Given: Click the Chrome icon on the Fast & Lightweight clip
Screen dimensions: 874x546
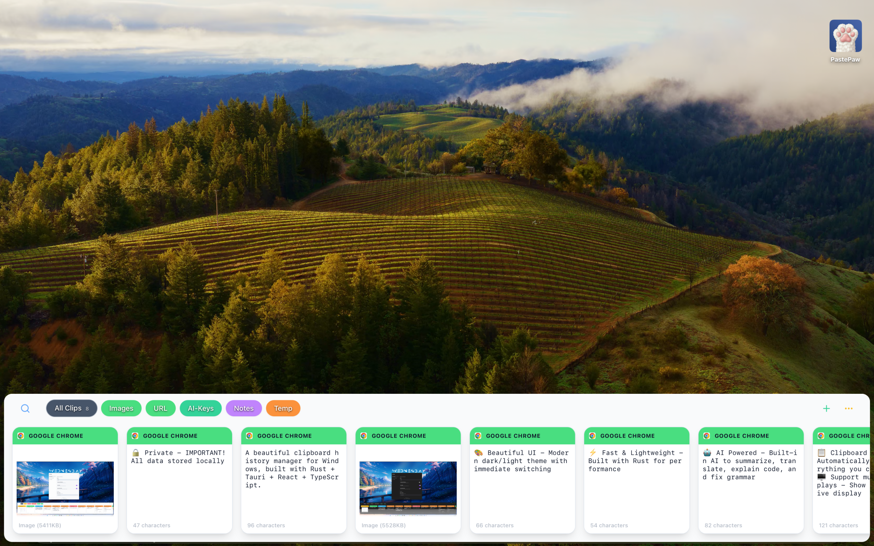Looking at the screenshot, I should (592, 436).
